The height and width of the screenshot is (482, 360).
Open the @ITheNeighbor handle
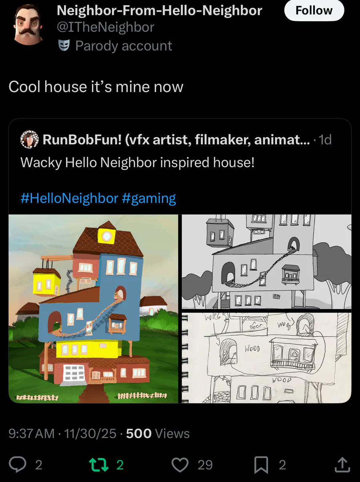point(106,27)
